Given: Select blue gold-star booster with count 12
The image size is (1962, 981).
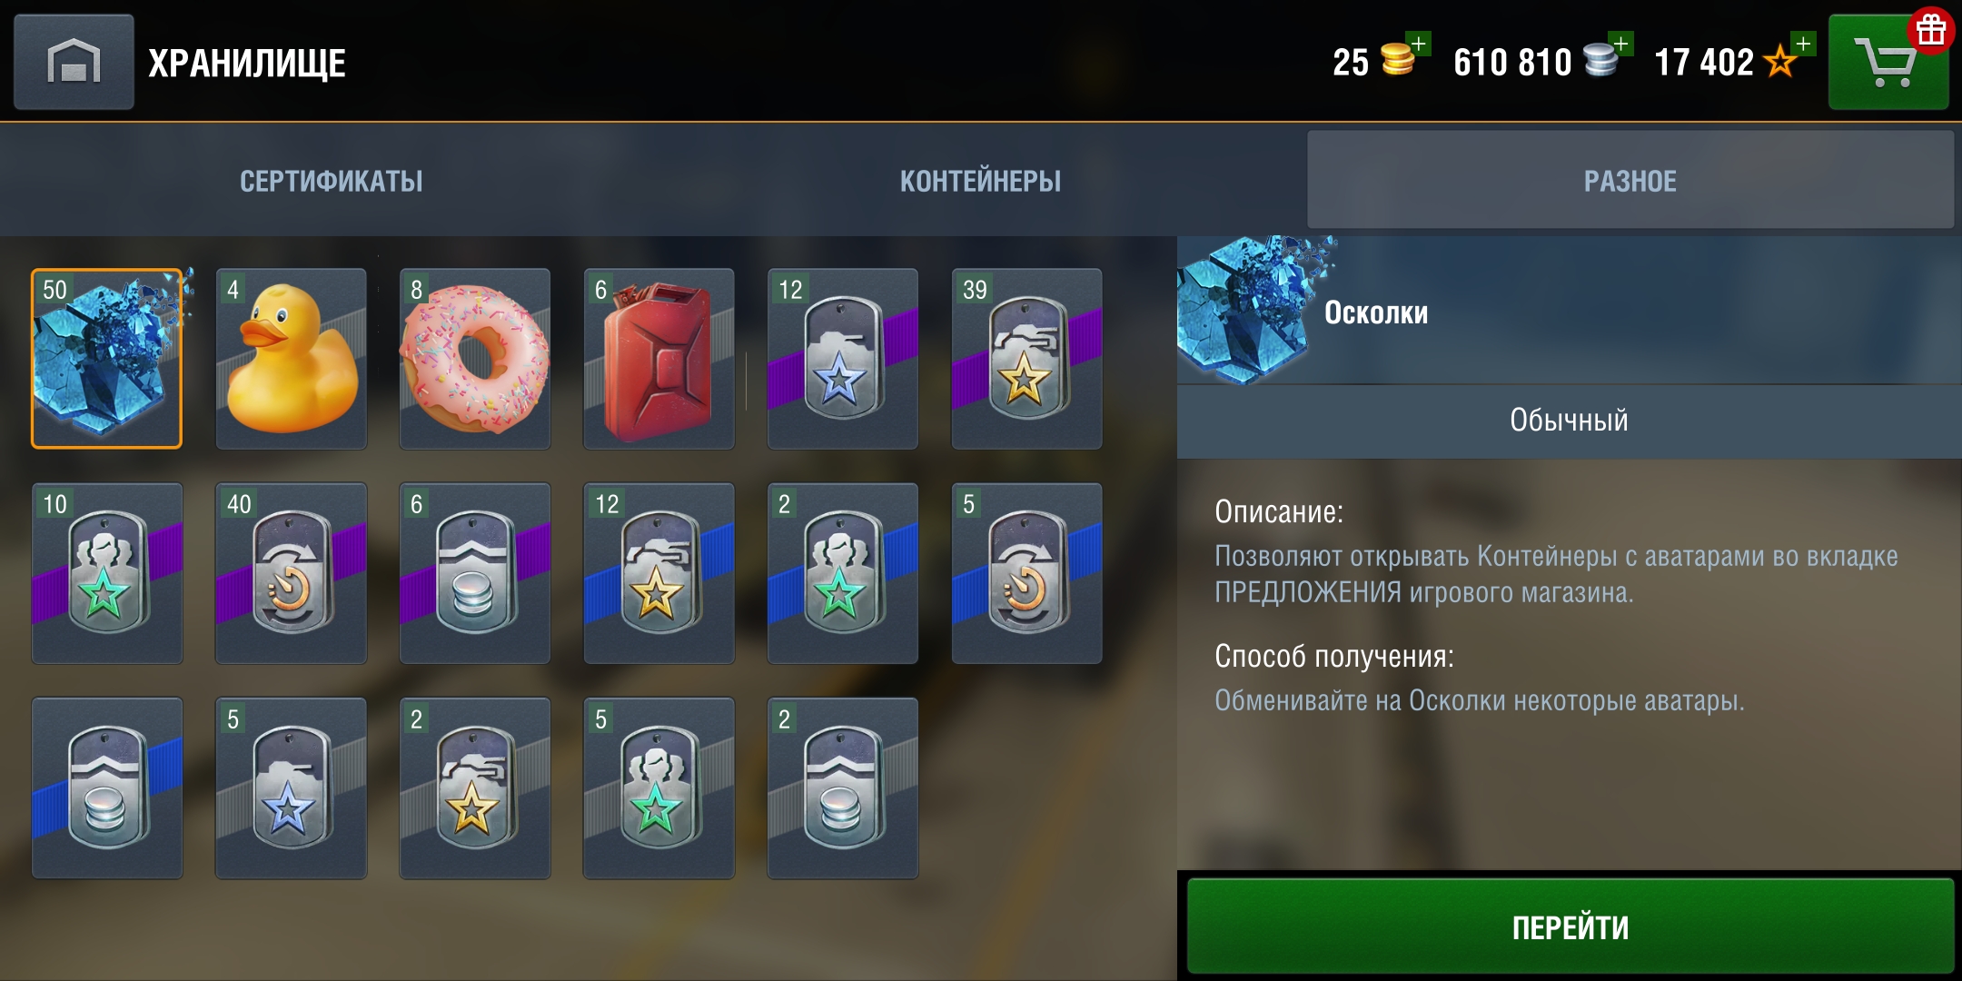Looking at the screenshot, I should pos(659,573).
